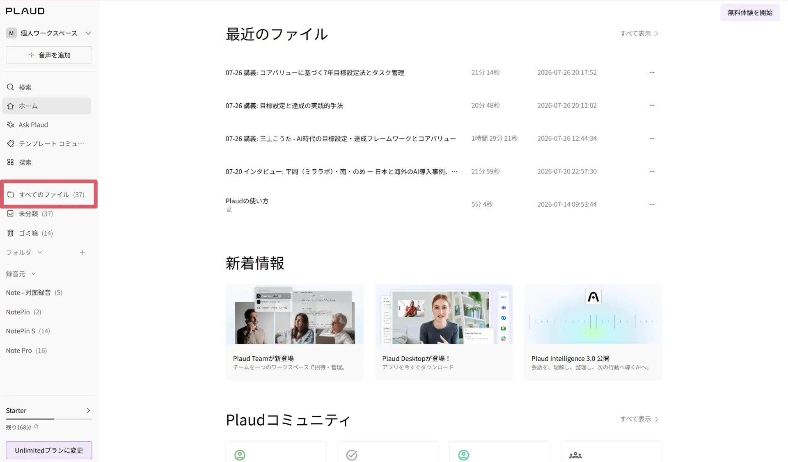Filter by NotePin S (14) source

pyautogui.click(x=28, y=331)
